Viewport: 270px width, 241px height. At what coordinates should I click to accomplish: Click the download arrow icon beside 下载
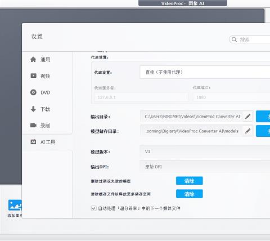(33, 109)
